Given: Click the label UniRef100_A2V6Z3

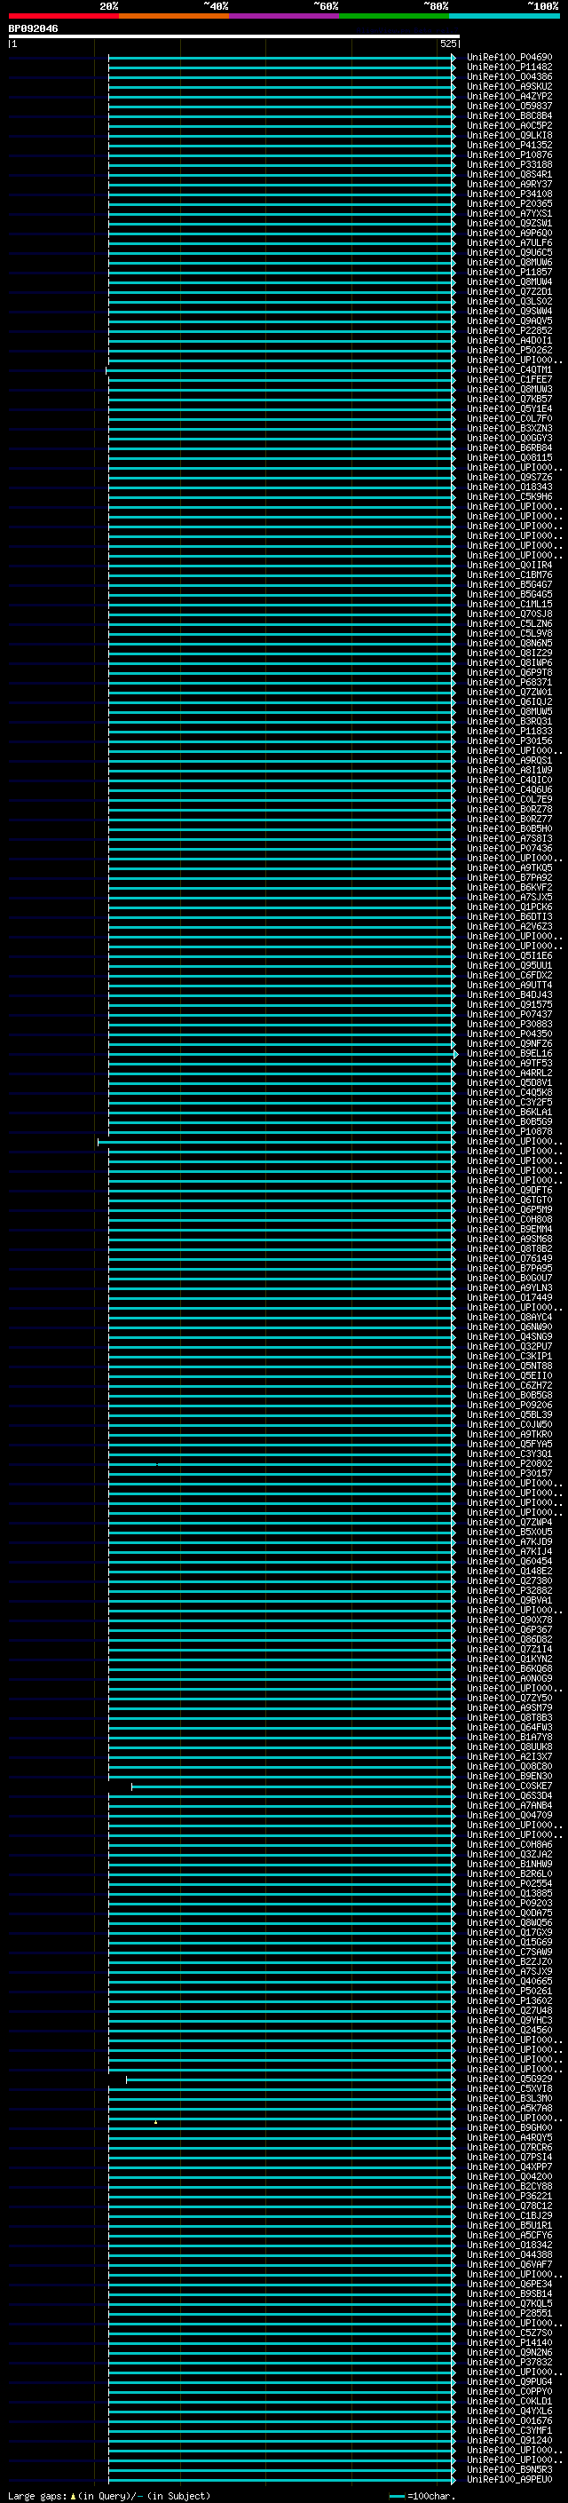Looking at the screenshot, I should (x=509, y=926).
